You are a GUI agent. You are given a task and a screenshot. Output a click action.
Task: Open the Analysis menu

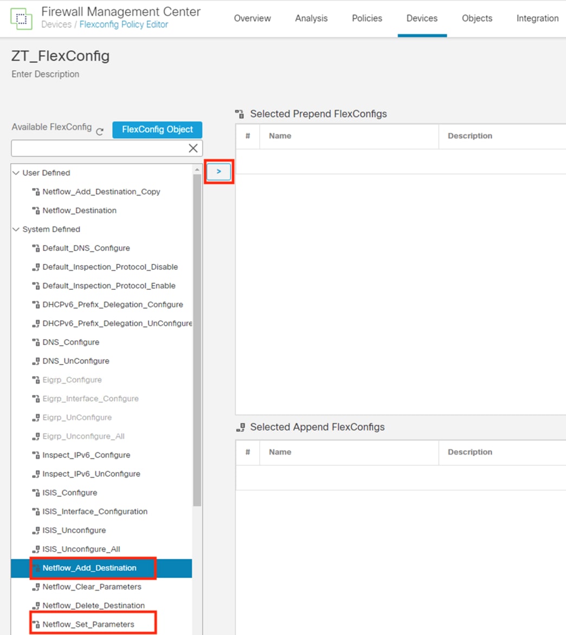tap(311, 18)
